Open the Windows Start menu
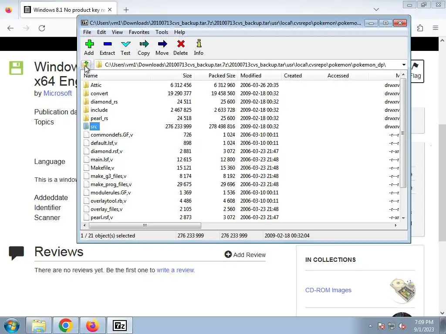This screenshot has width=446, height=334. tap(12, 325)
